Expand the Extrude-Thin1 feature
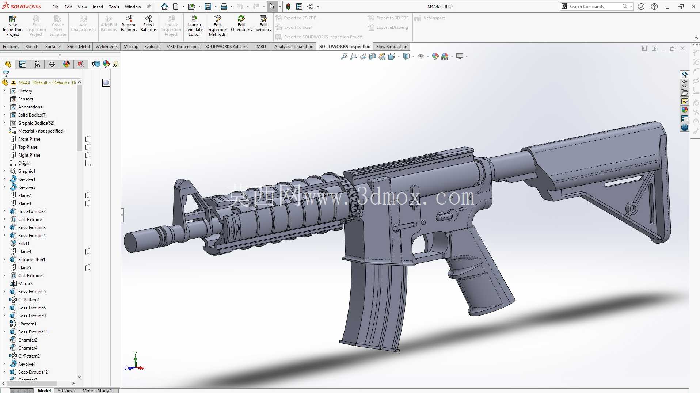This screenshot has width=700, height=393. pos(4,259)
